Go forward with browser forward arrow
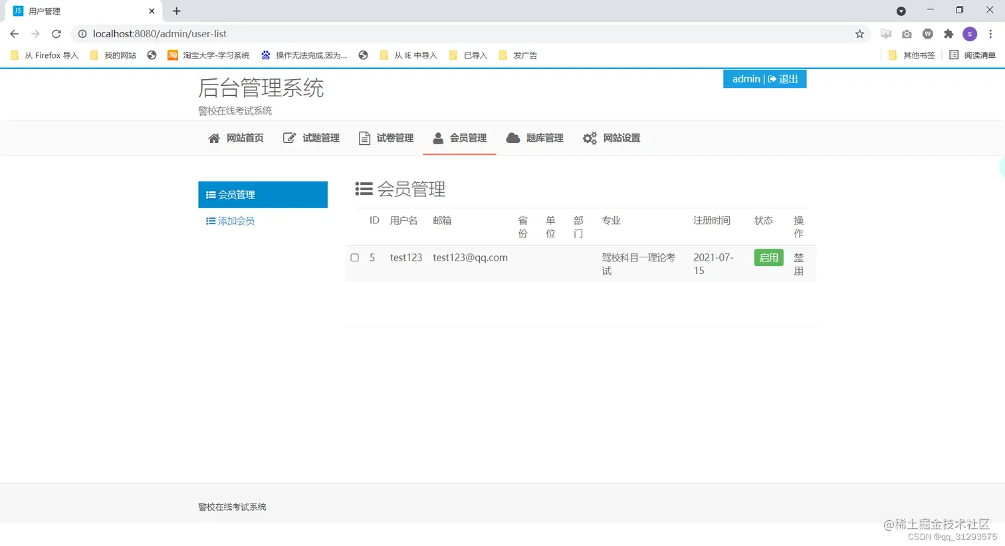The height and width of the screenshot is (546, 1005). [x=35, y=34]
